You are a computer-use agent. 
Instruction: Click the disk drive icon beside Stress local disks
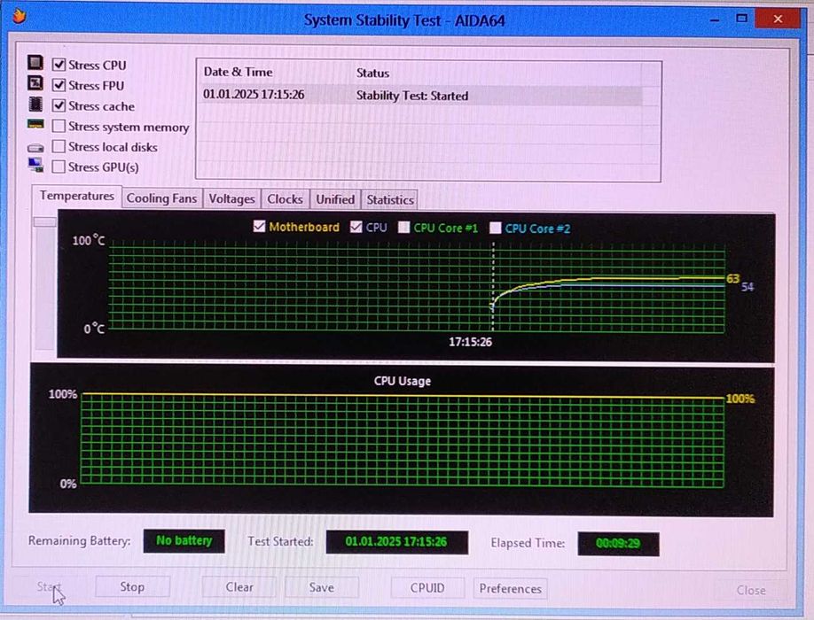35,148
